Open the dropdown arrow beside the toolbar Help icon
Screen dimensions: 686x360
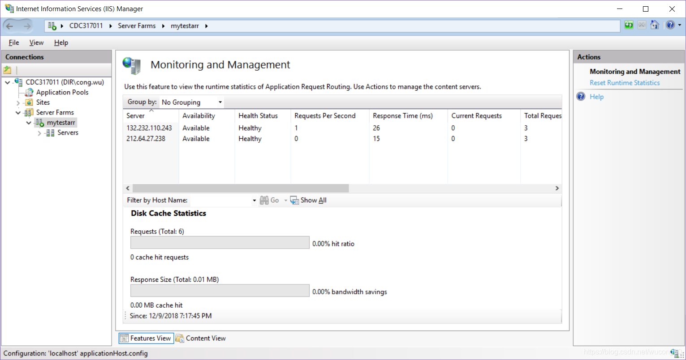[x=679, y=25]
